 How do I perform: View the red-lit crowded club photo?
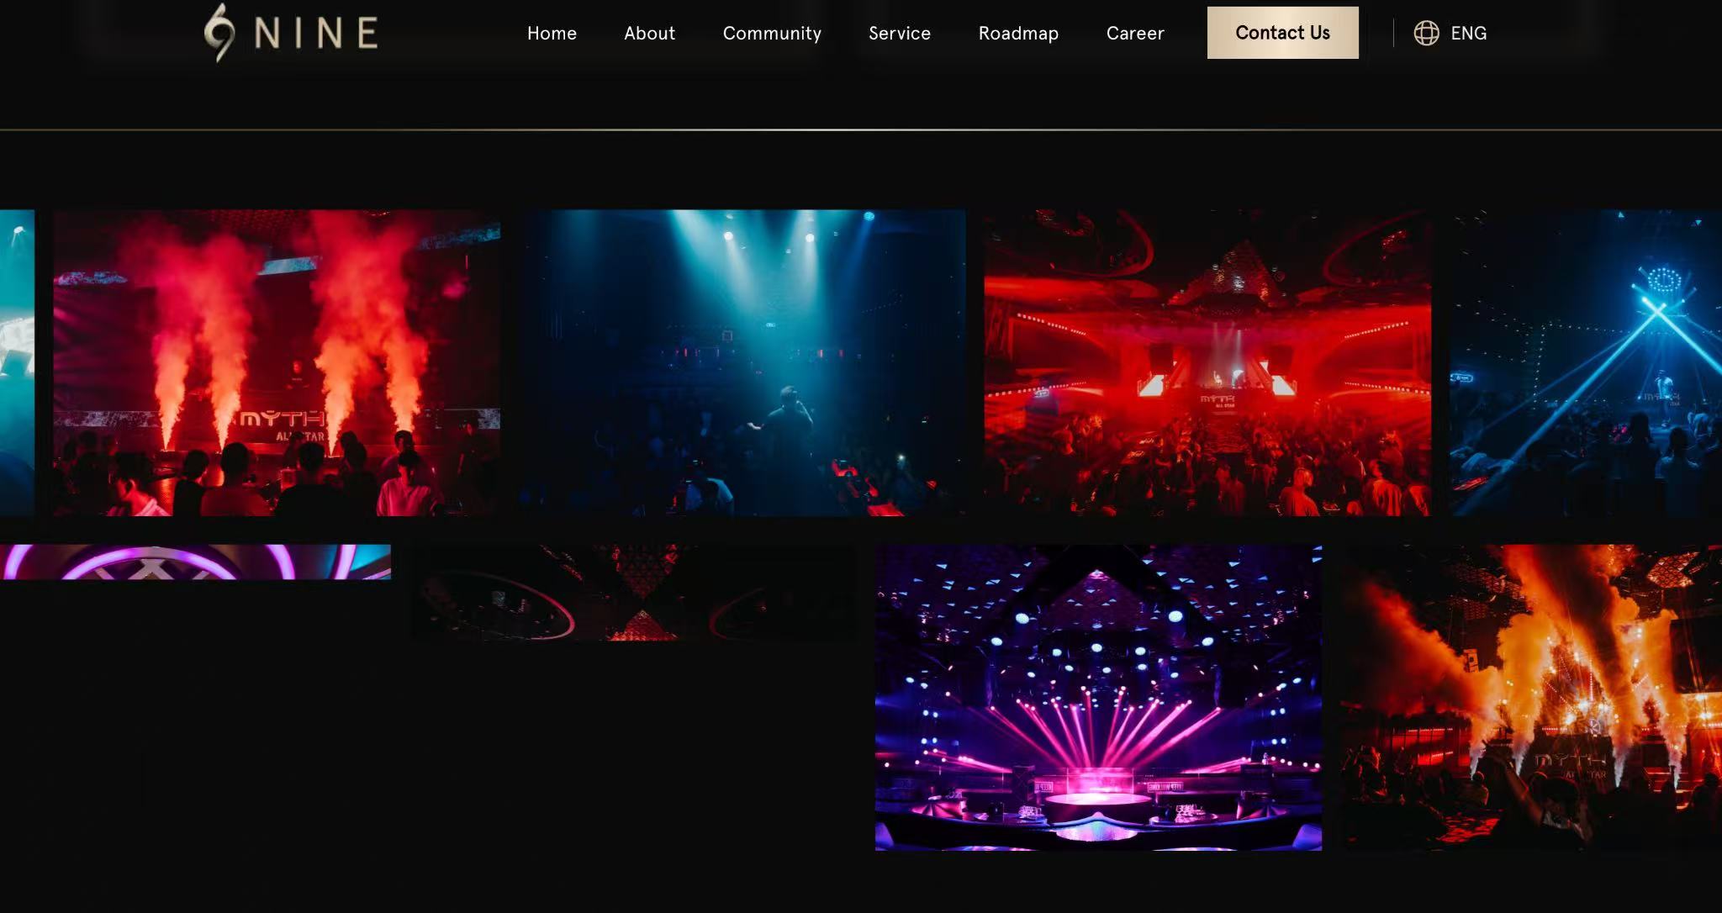coord(1207,362)
